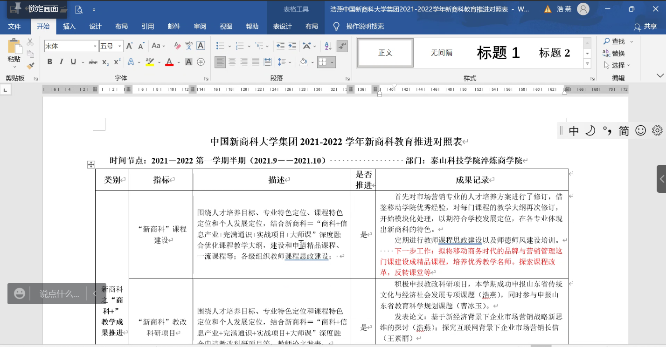The height and width of the screenshot is (347, 666).
Task: Expand the styles gallery more arrow
Action: 587,64
